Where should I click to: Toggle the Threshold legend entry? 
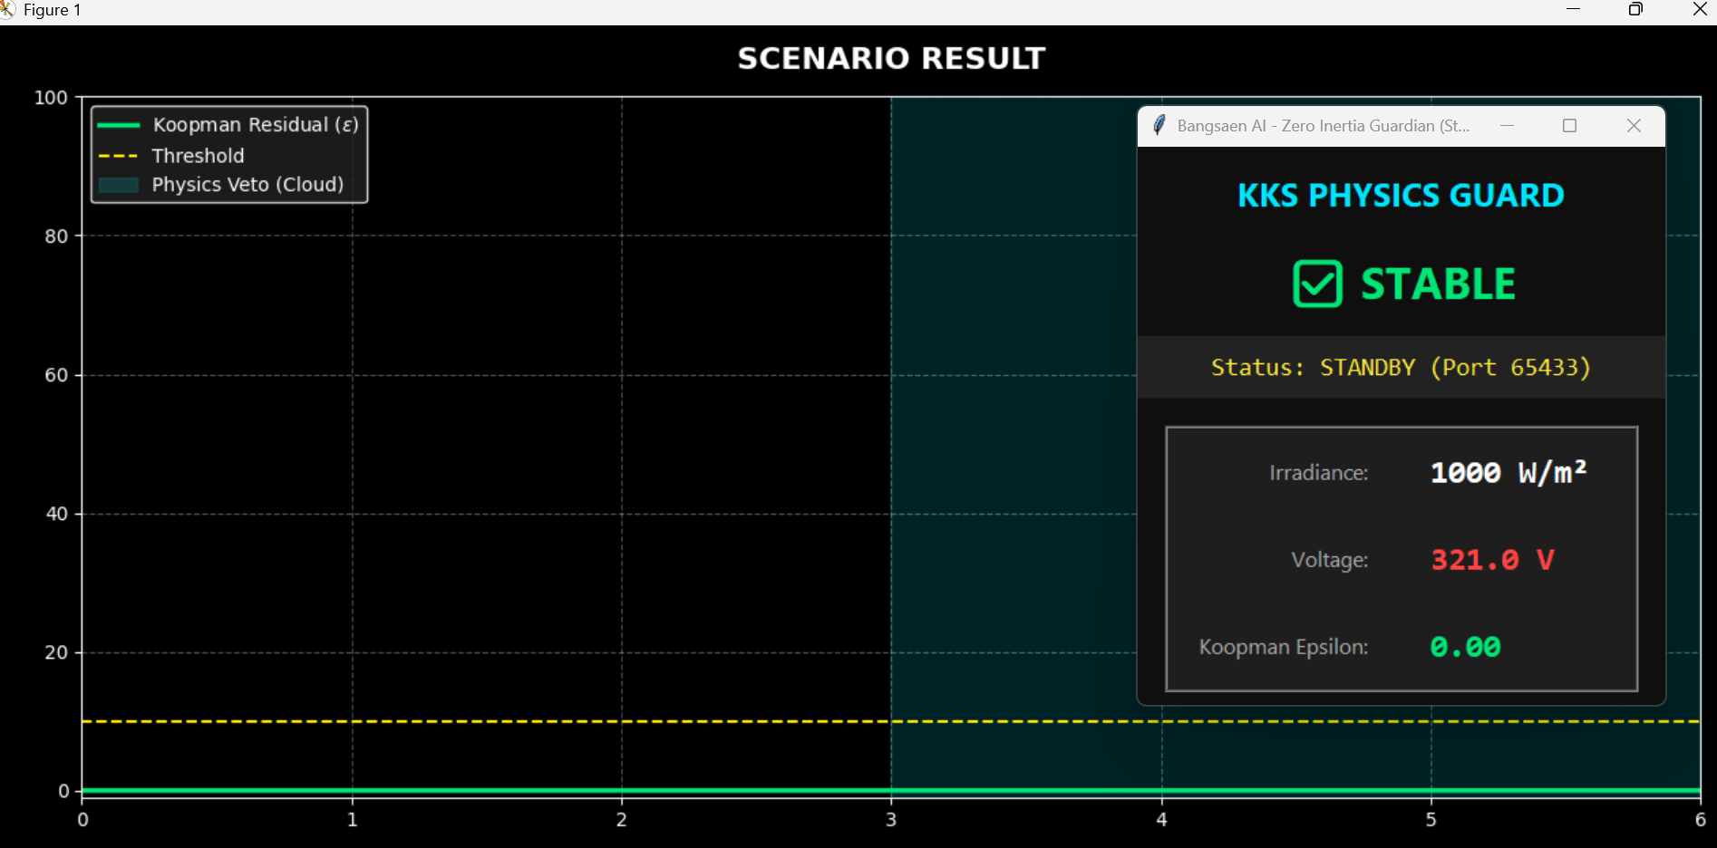pos(198,155)
